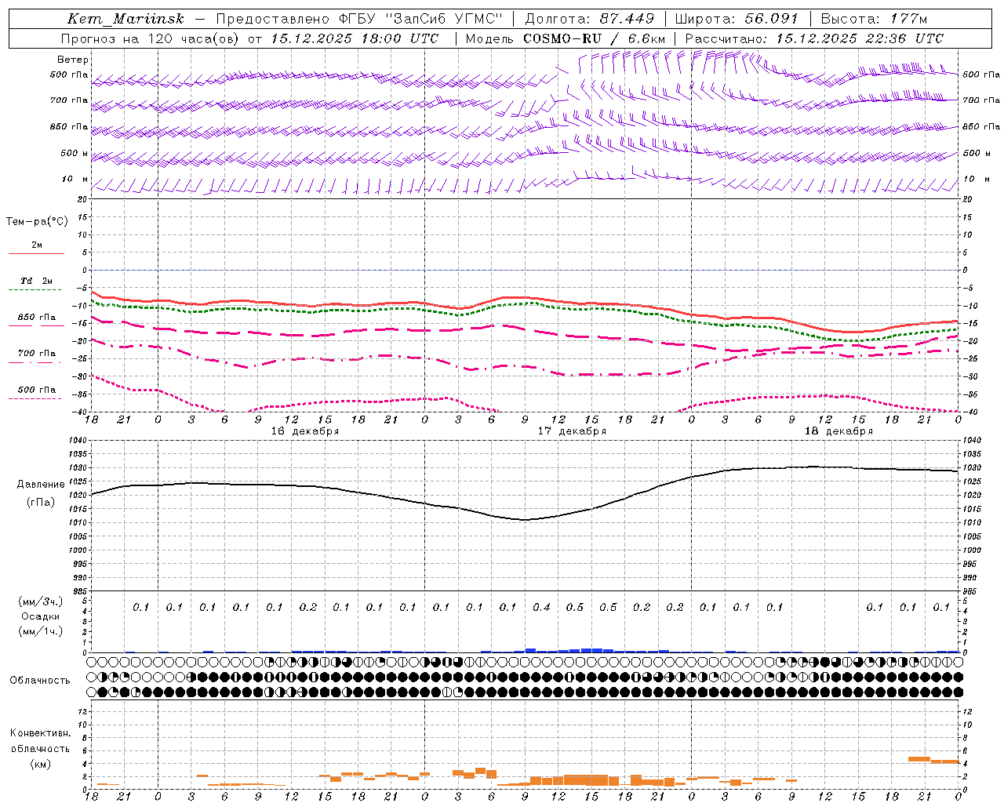This screenshot has width=1004, height=803.
Task: Click the '(гПа)' unit under Давление
Action: click(x=41, y=502)
